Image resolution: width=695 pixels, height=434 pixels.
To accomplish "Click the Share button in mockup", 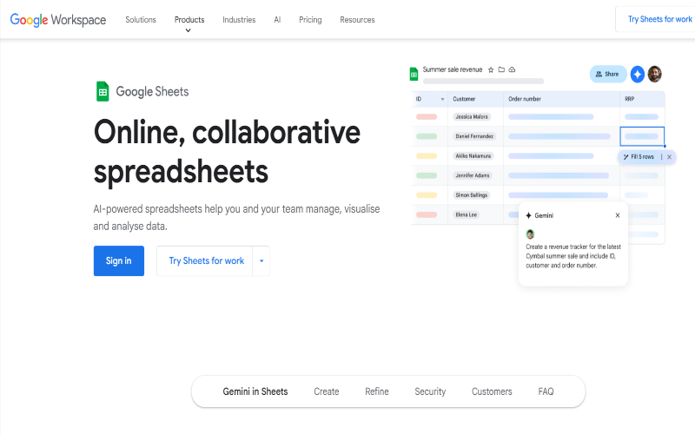I will click(607, 74).
